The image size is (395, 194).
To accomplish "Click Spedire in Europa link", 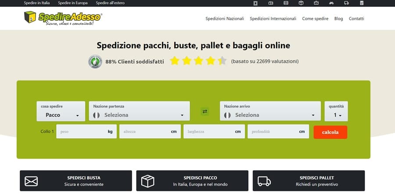I will tap(73, 3).
